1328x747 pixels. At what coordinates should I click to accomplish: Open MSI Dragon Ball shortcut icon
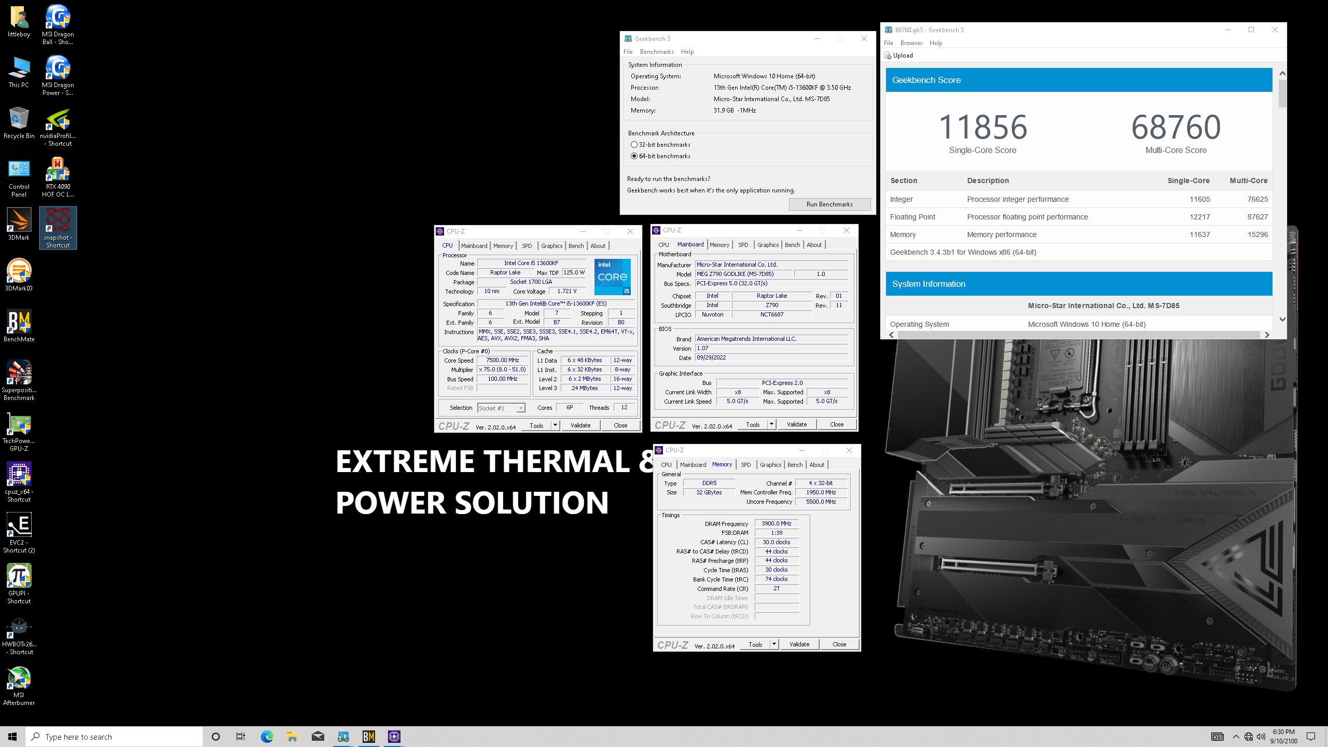(58, 24)
